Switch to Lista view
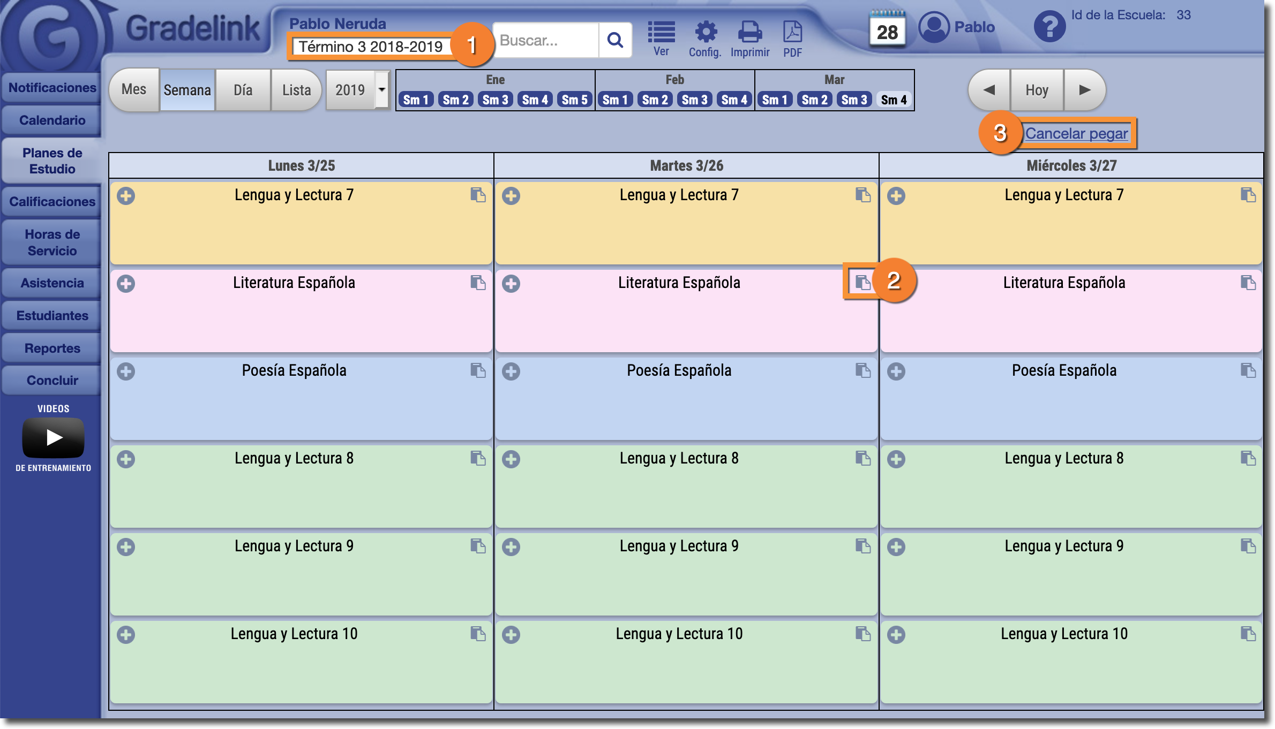The height and width of the screenshot is (729, 1275). point(296,90)
